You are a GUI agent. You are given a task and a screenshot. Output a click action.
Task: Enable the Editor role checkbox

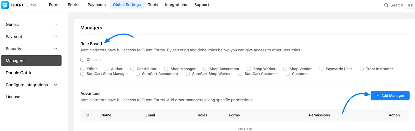click(82, 69)
